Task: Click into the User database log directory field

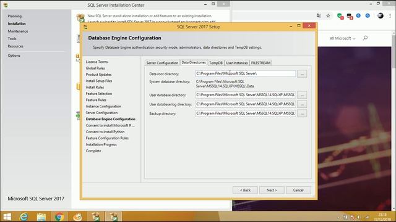Action: click(246, 104)
